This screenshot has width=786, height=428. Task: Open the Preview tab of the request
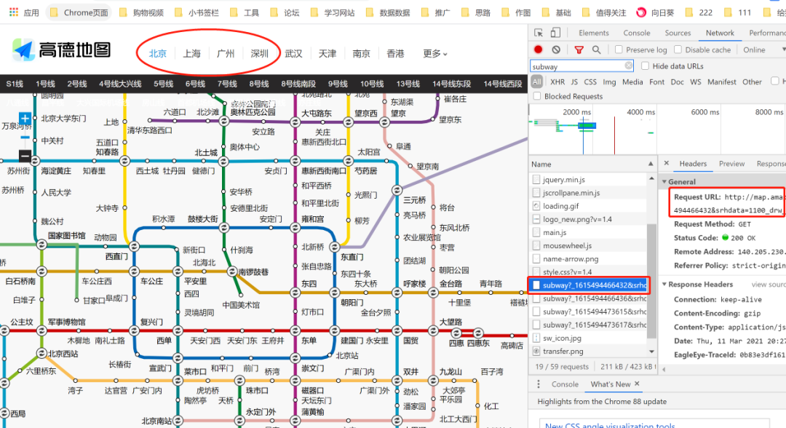pos(732,163)
